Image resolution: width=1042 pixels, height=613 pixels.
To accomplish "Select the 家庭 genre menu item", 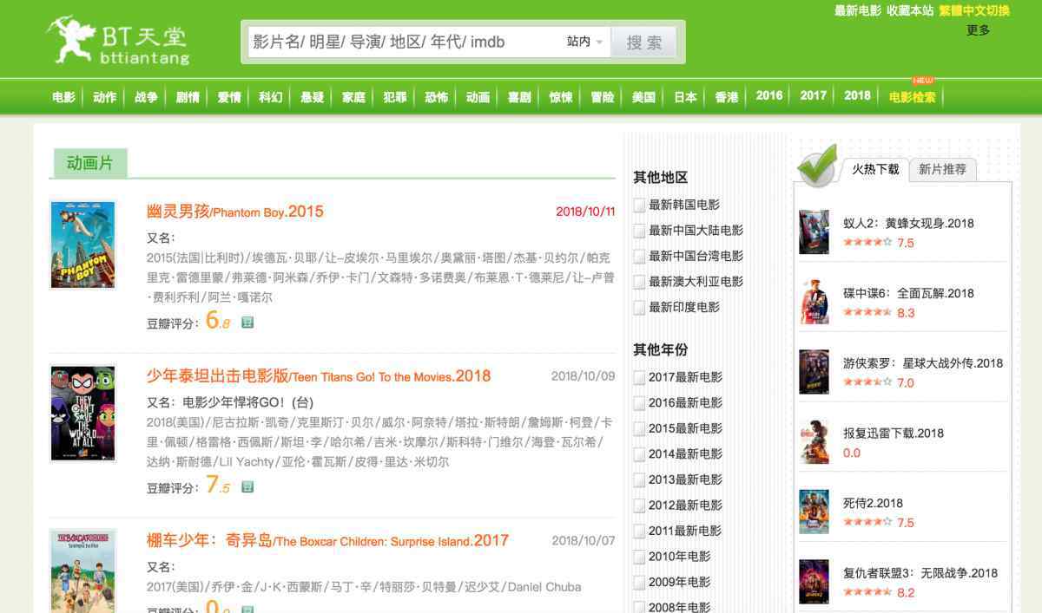I will click(353, 97).
